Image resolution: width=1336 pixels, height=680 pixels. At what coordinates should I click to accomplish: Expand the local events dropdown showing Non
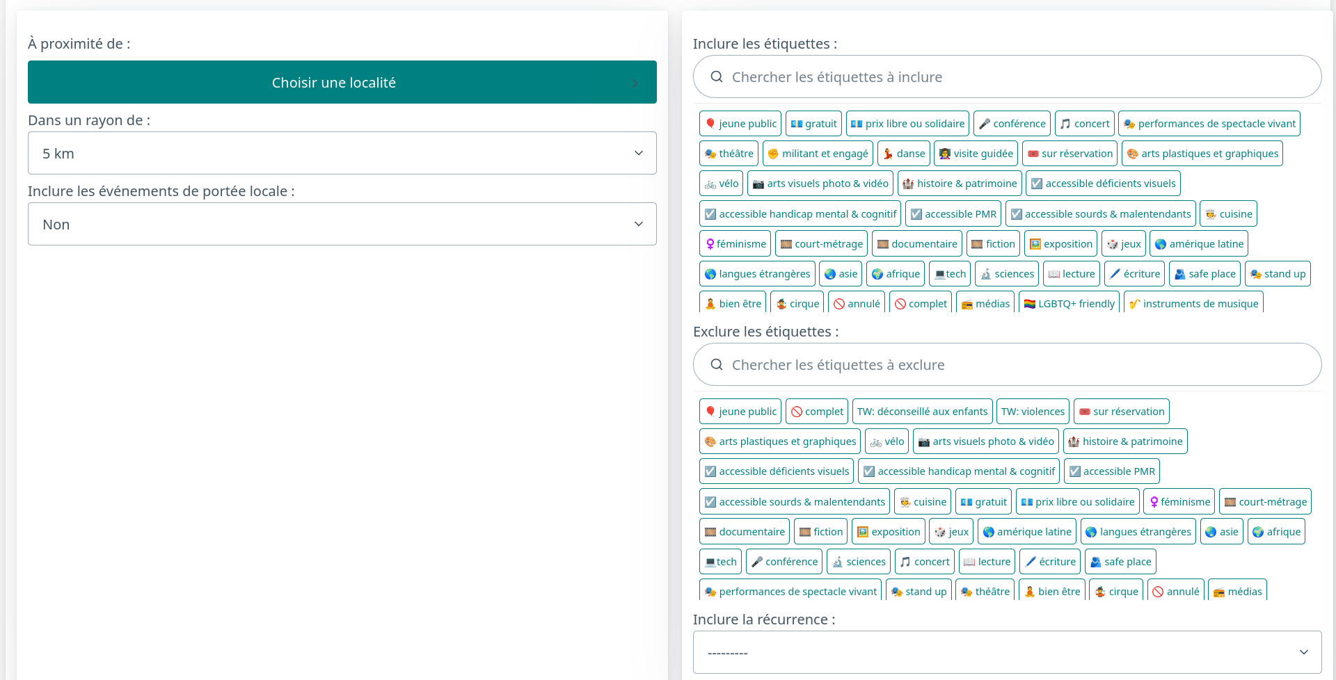(342, 225)
